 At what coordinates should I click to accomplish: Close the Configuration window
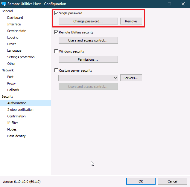(x=183, y=4)
